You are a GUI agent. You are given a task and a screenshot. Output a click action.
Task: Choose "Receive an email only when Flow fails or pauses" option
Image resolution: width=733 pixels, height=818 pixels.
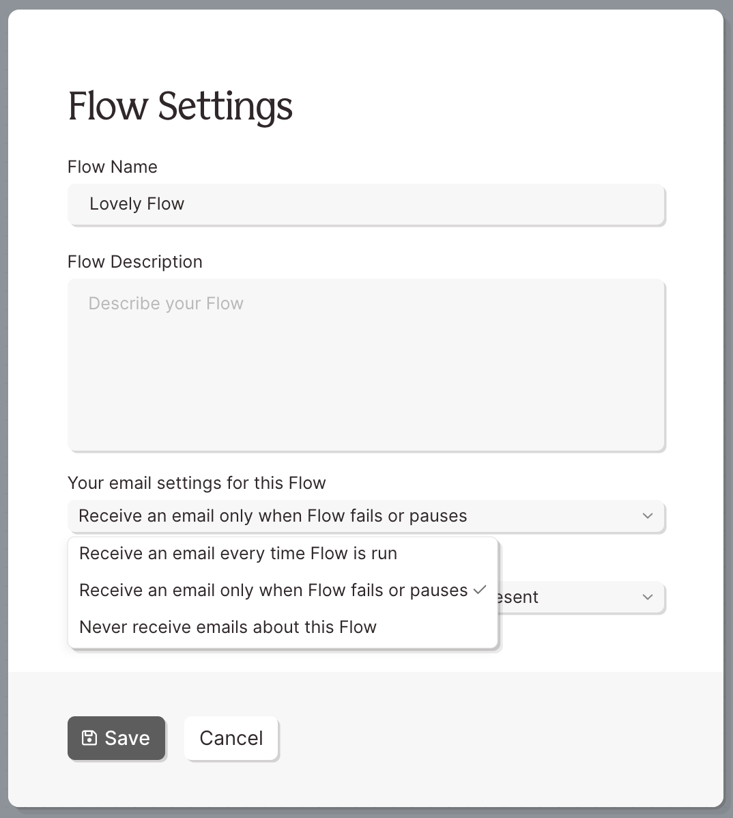click(273, 590)
